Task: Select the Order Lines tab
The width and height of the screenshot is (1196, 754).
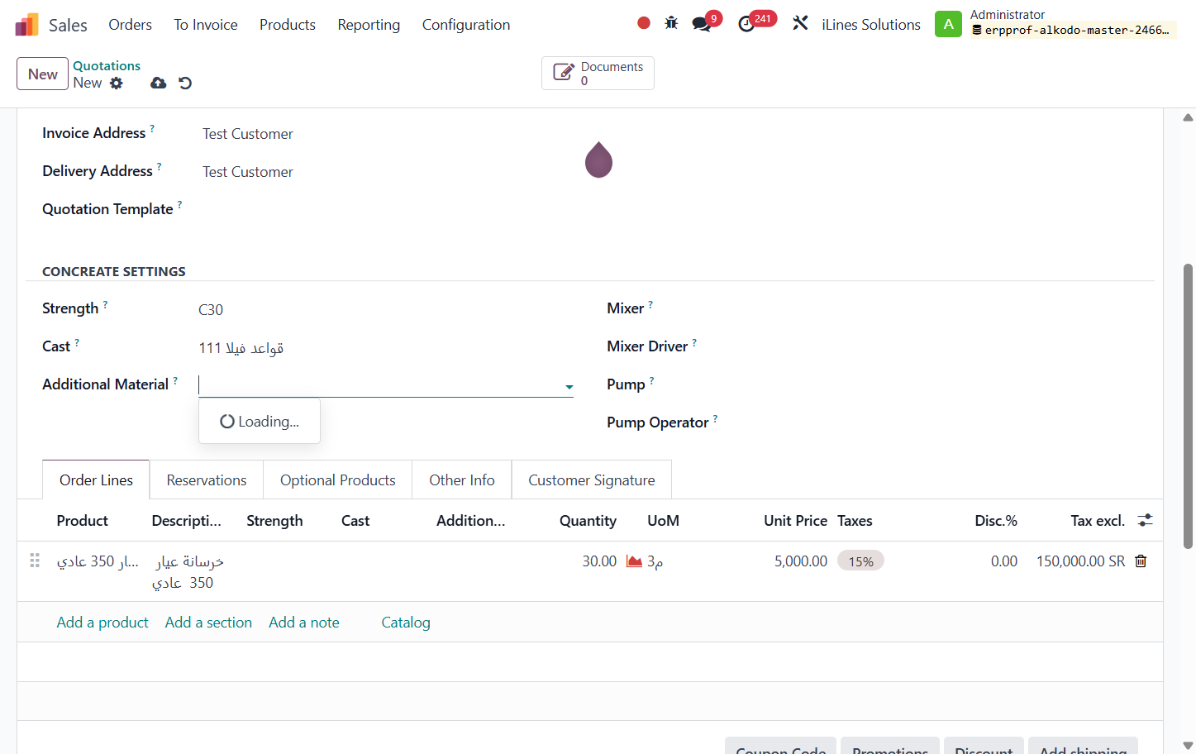Action: (x=96, y=480)
